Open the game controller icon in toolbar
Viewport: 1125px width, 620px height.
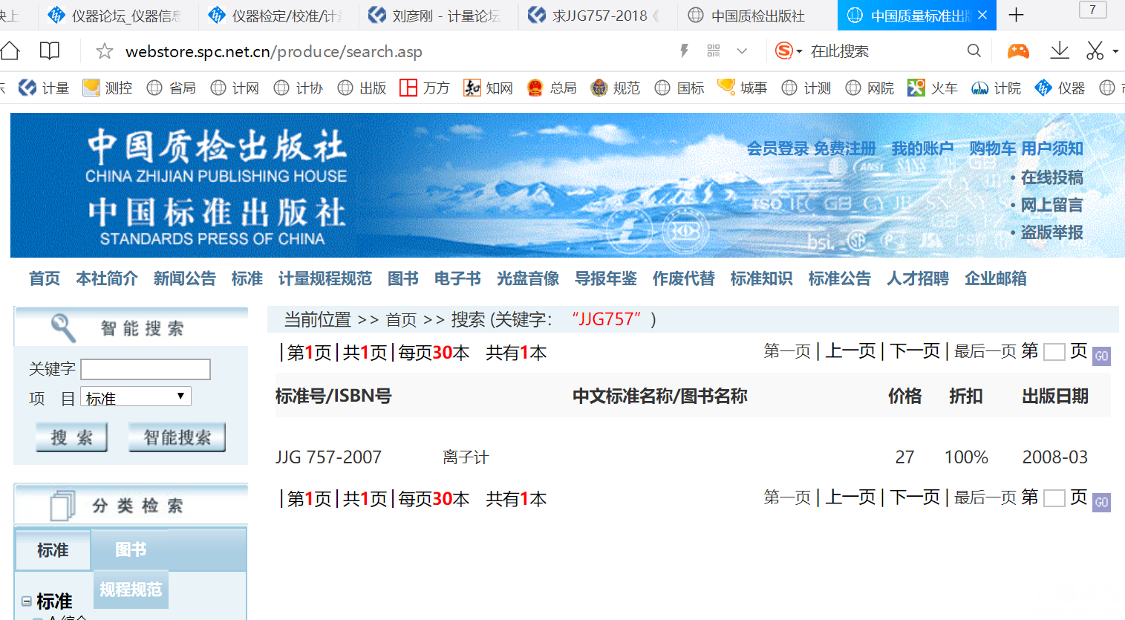[1017, 50]
